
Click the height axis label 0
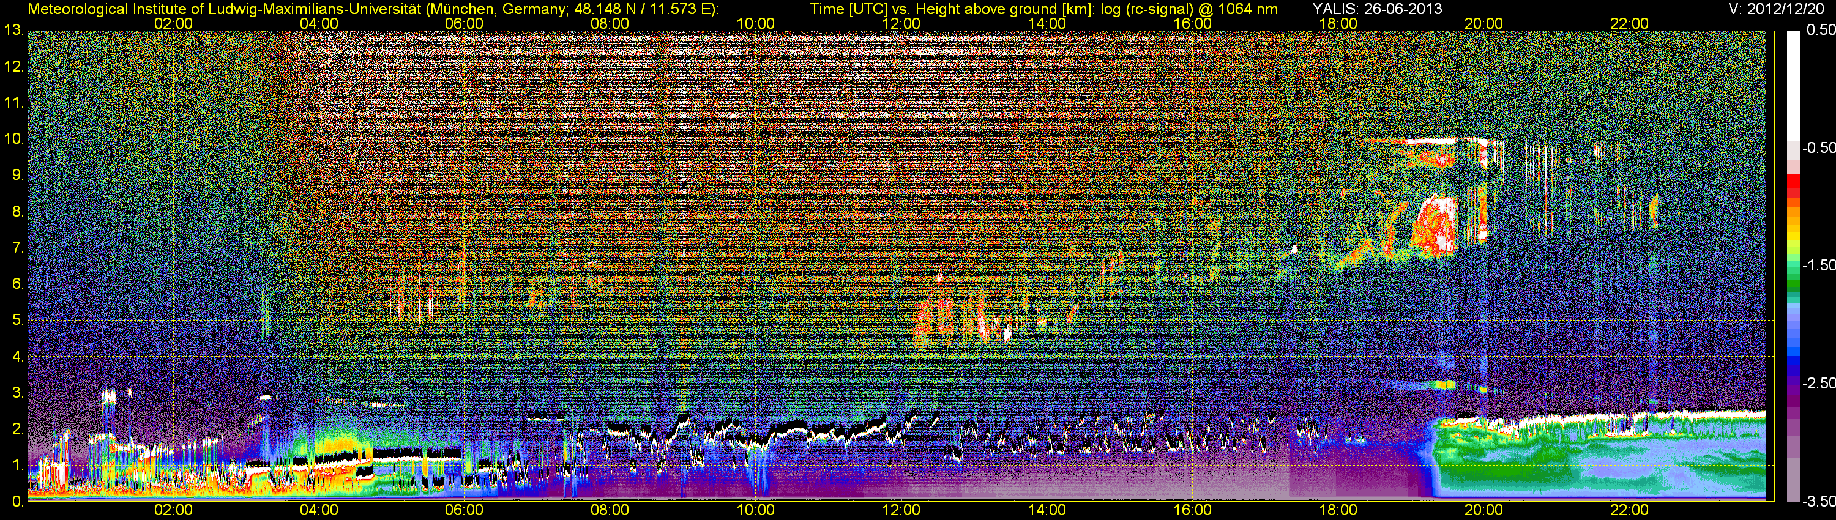[x=18, y=502]
